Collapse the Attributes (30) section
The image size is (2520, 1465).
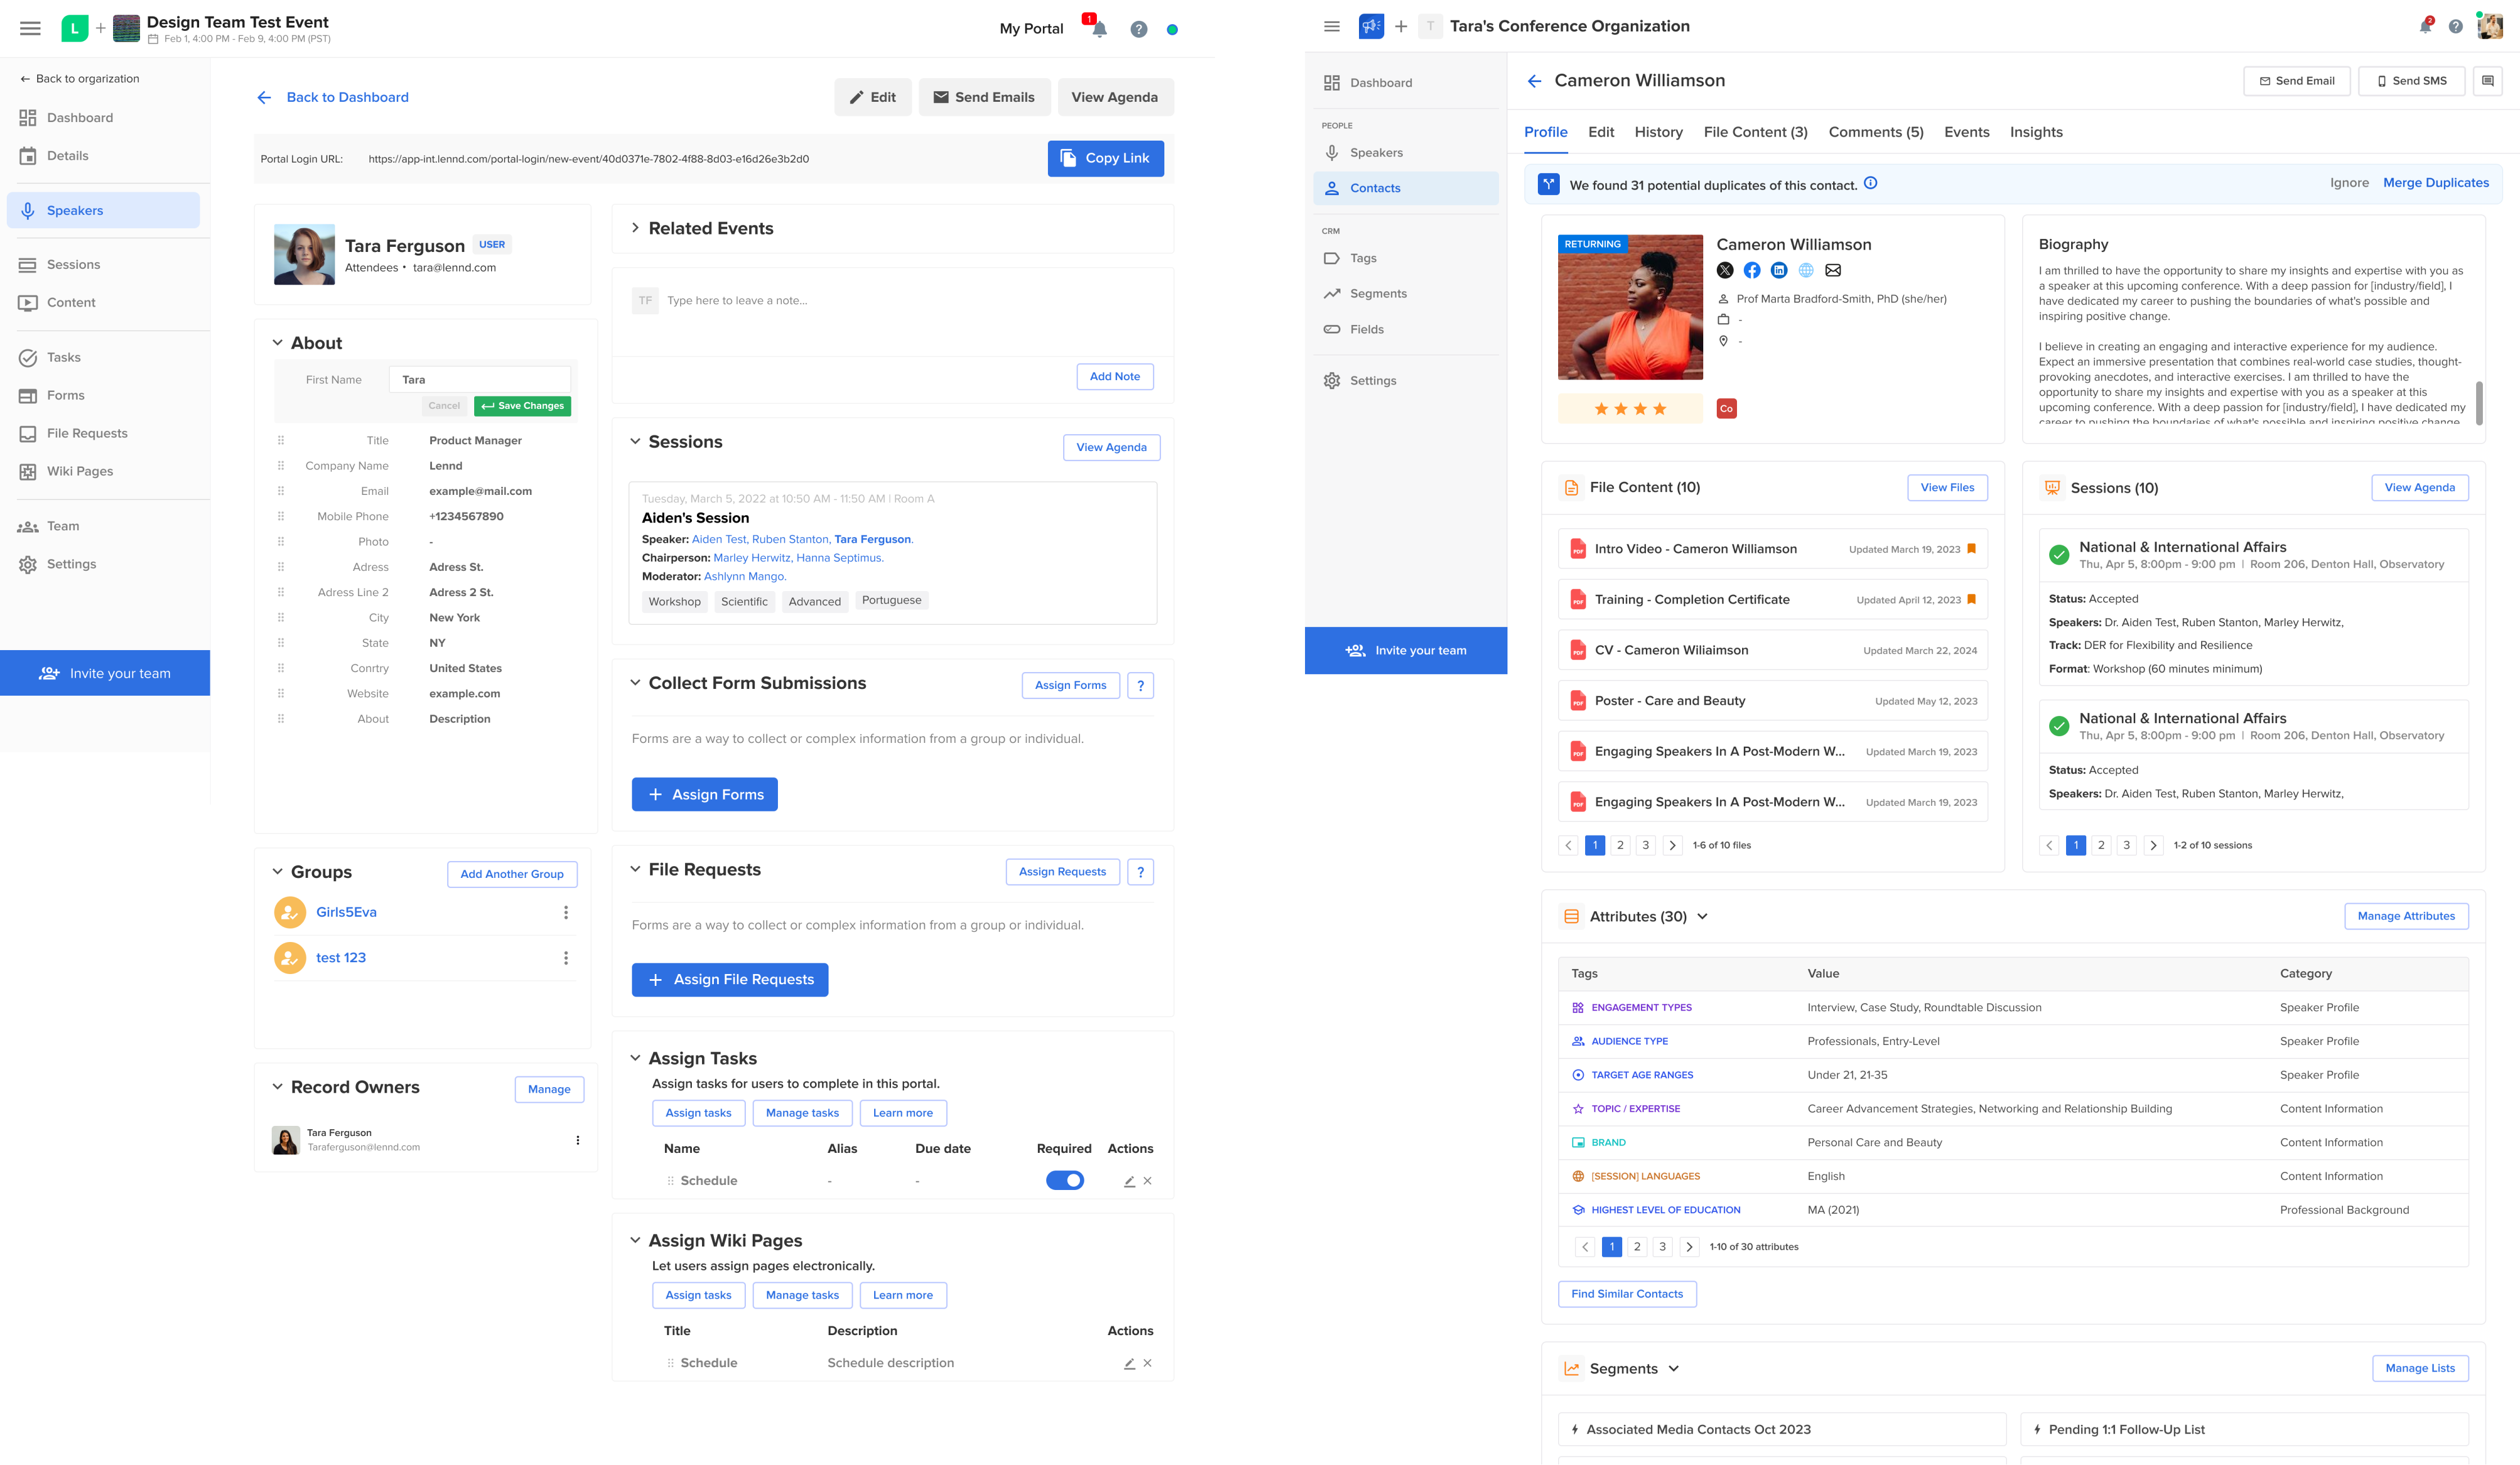(x=1704, y=916)
